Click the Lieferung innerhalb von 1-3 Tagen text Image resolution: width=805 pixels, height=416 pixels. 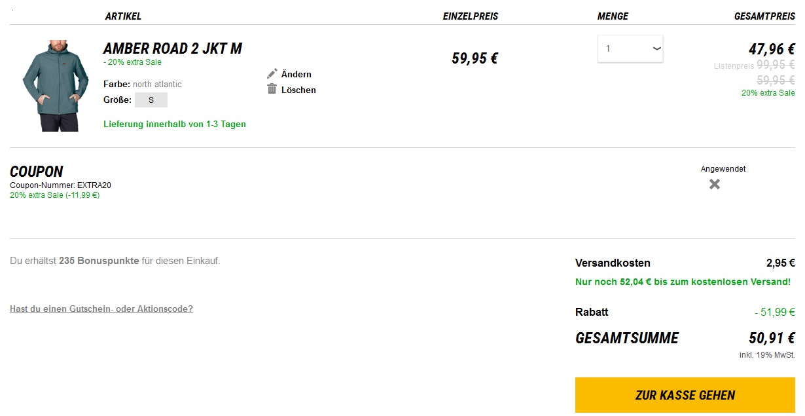tap(175, 124)
